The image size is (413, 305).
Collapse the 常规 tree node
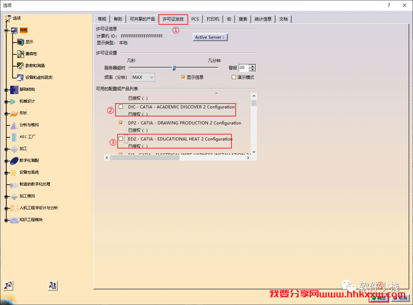tap(7, 31)
